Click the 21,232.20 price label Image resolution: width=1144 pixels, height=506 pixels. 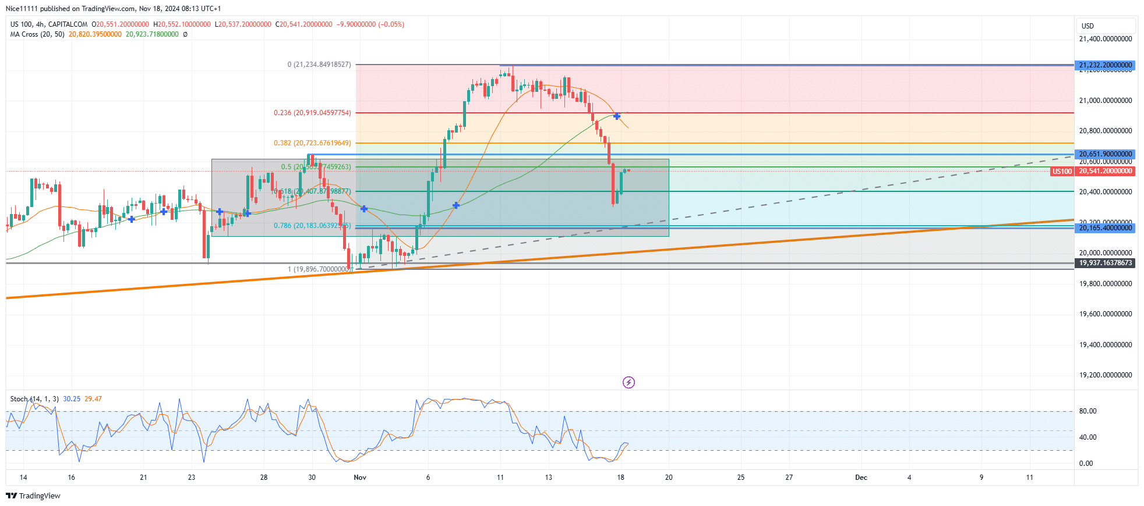(1105, 65)
